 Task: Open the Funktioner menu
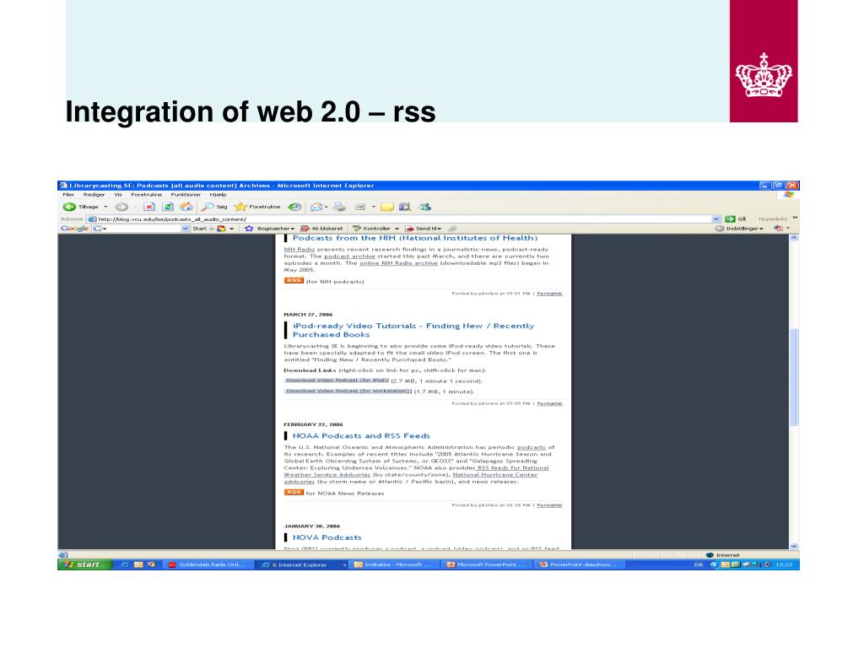(186, 195)
